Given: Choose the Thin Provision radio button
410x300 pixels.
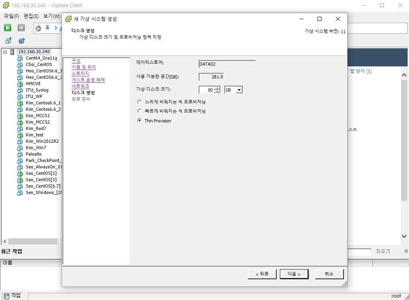Looking at the screenshot, I should [x=139, y=121].
